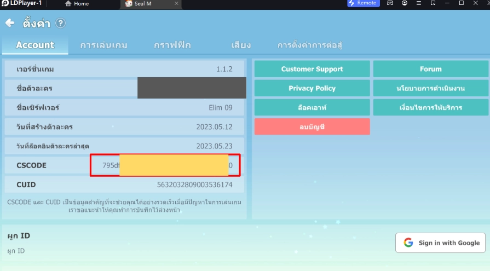Switch to the Home tab
Viewport: 490px width, 271px height.
click(77, 4)
